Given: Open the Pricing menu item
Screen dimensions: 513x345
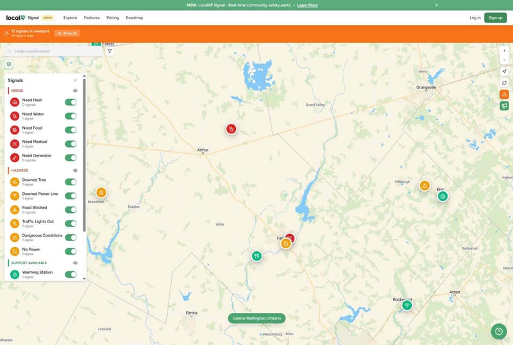Looking at the screenshot, I should pos(113,18).
